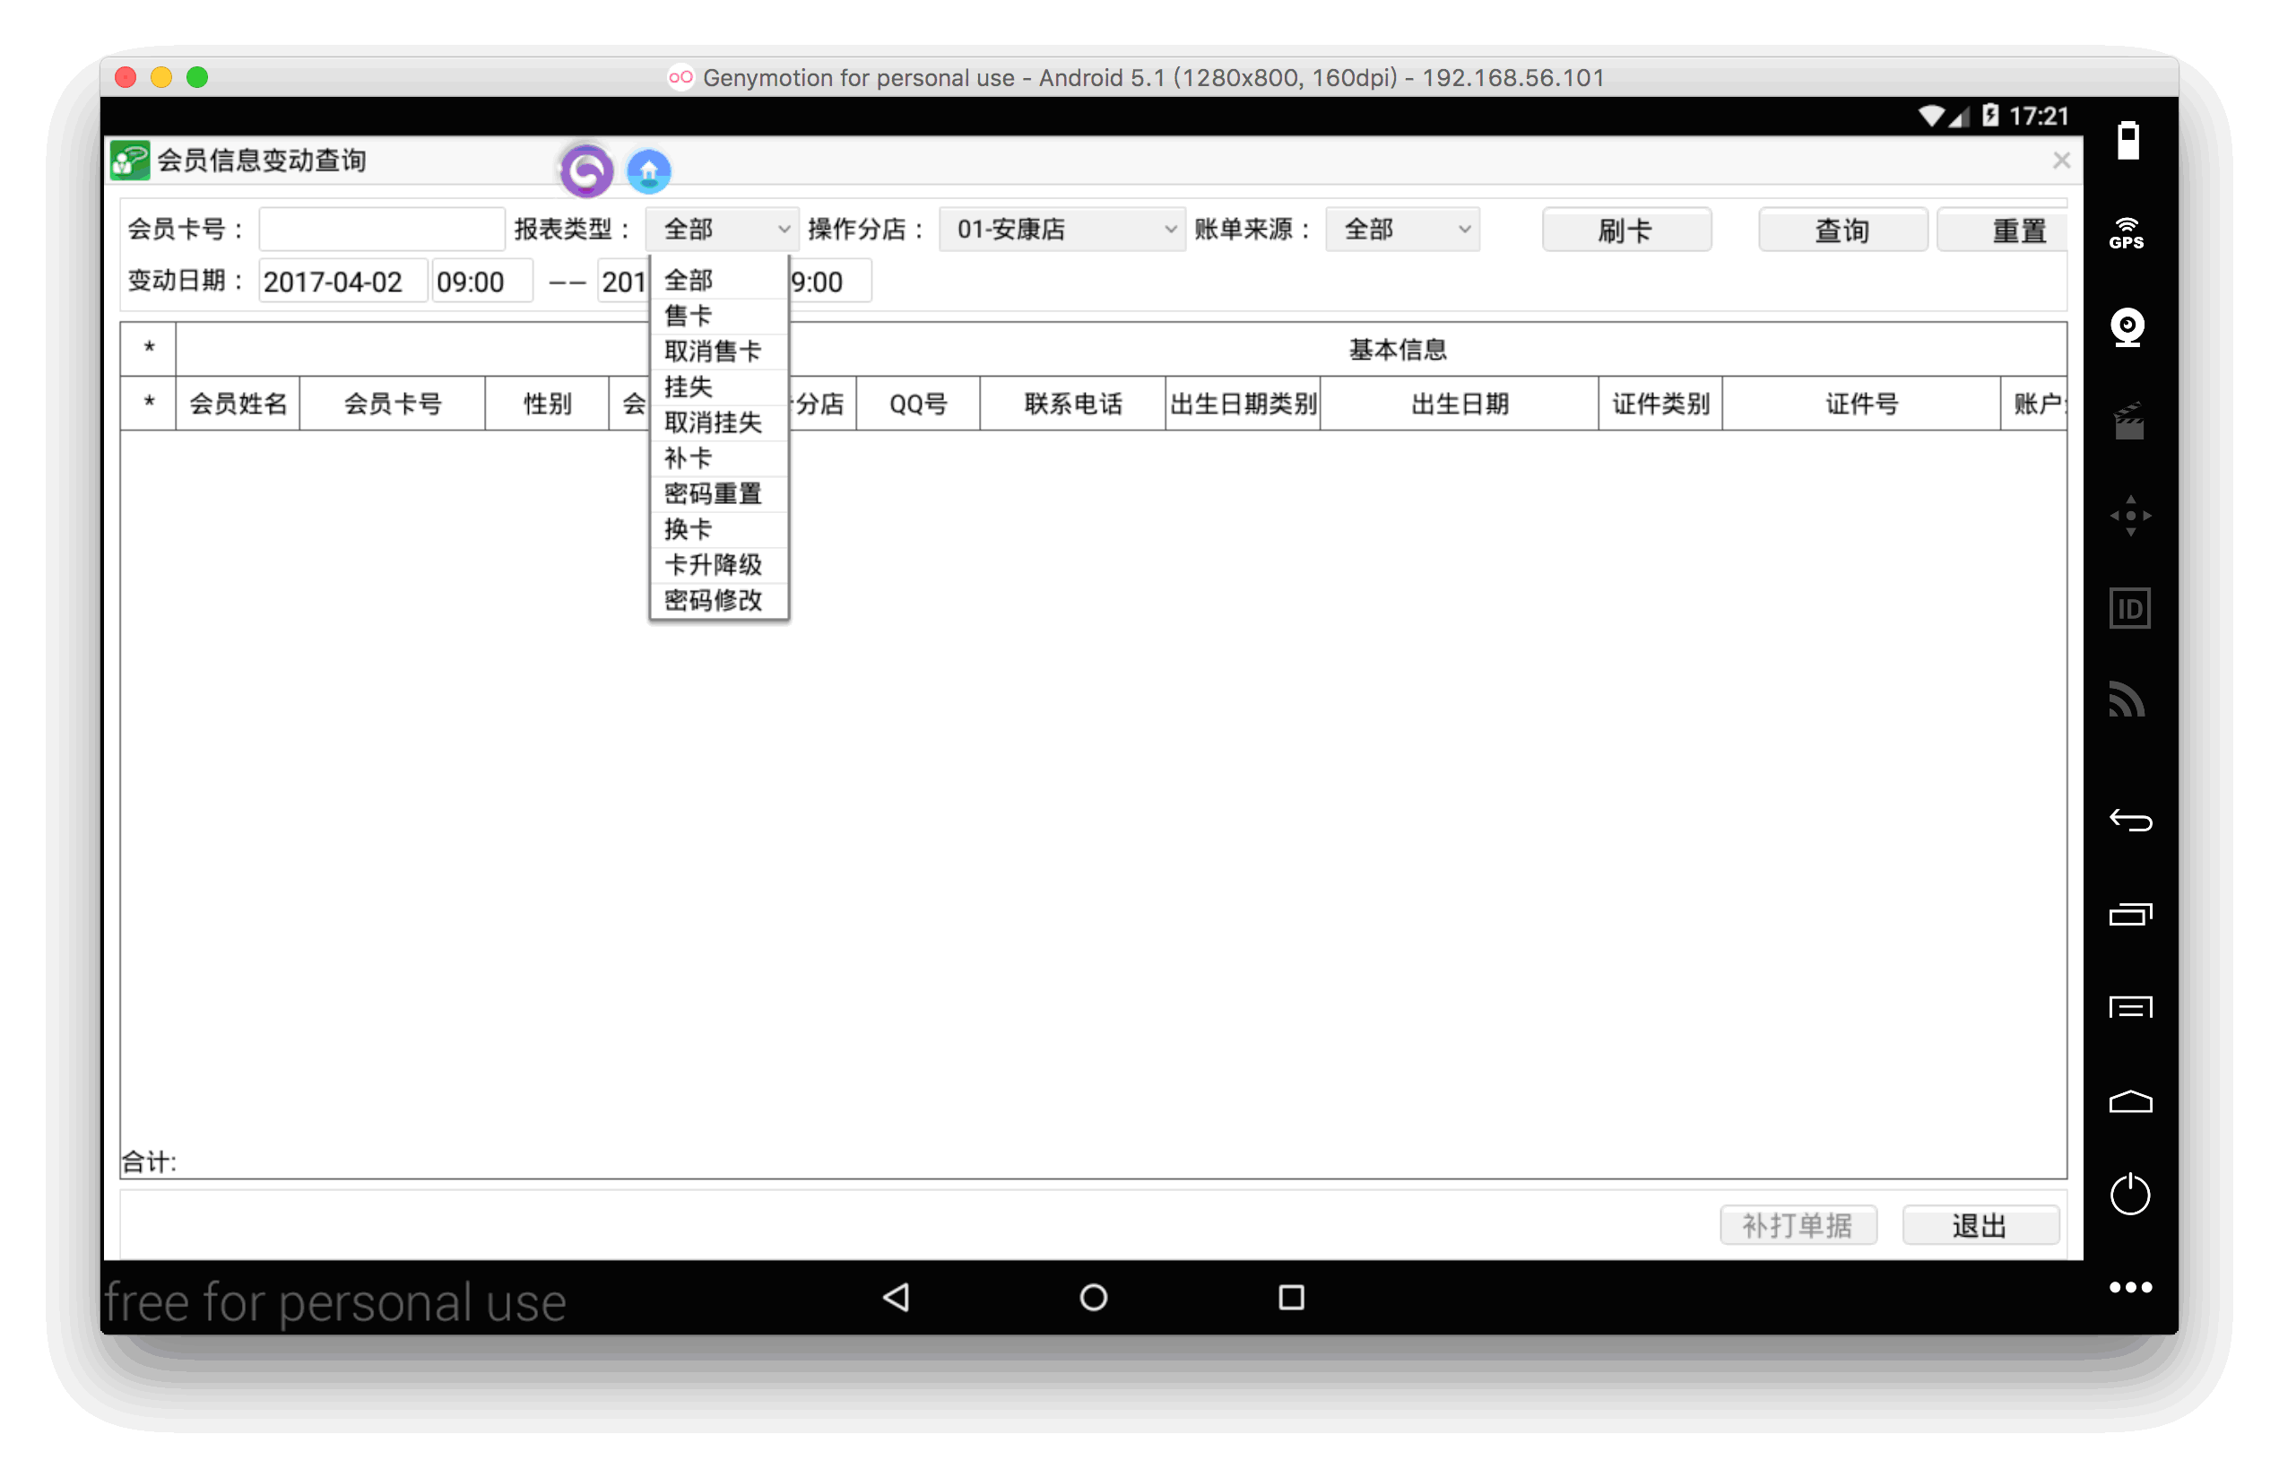Select 密码重置 from the dropdown list

718,493
